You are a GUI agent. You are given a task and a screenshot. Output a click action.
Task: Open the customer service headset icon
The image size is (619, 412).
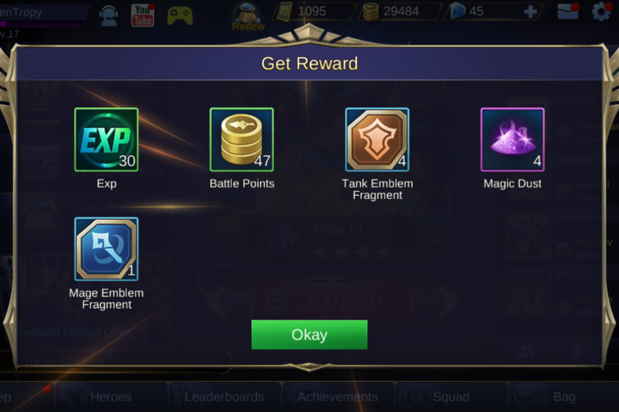[109, 16]
